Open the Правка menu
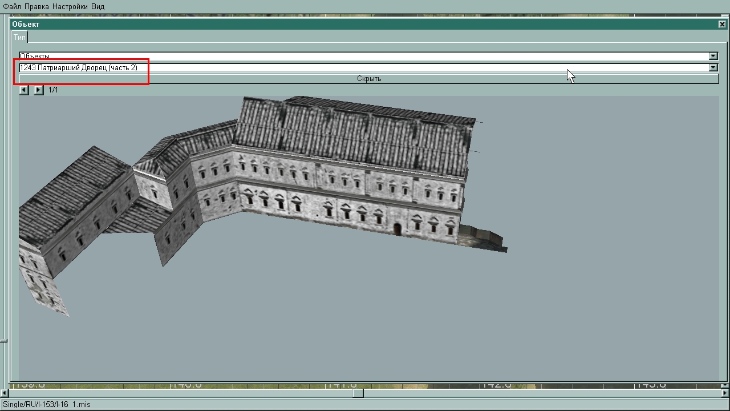Image resolution: width=730 pixels, height=411 pixels. [x=37, y=6]
